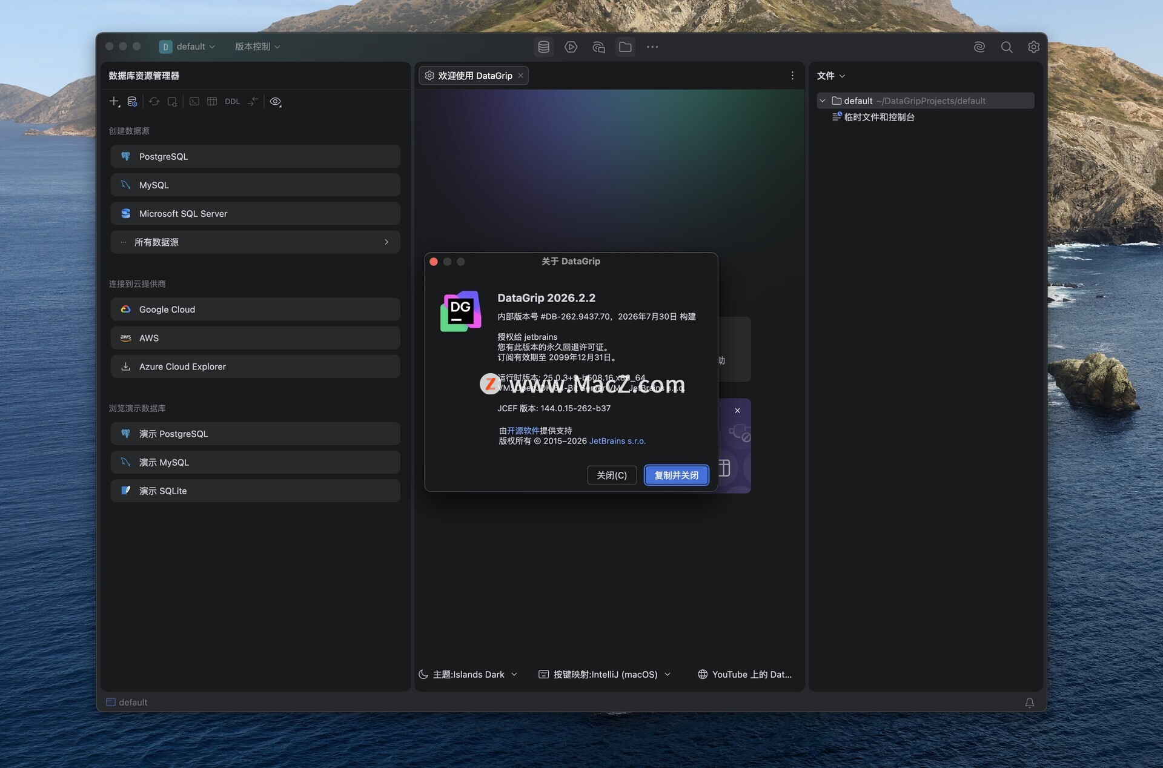Open the JetBrains s.r.o. link

click(x=618, y=441)
